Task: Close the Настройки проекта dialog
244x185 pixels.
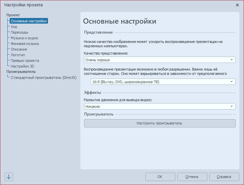Action: [237, 5]
